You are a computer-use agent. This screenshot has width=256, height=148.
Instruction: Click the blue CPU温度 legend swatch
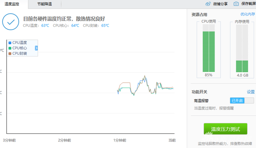tap(10, 43)
